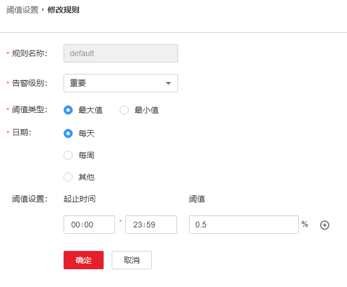Click the 日期 field label
The height and width of the screenshot is (287, 347).
[21, 132]
